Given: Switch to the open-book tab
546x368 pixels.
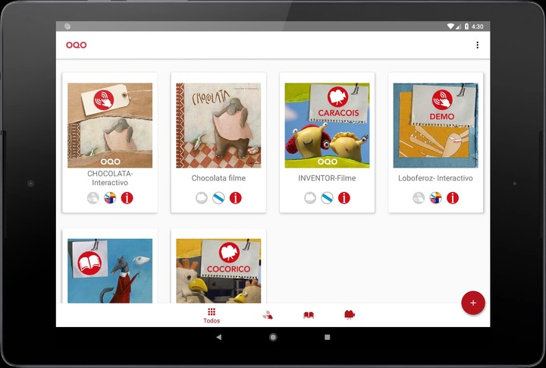Looking at the screenshot, I should tap(309, 315).
